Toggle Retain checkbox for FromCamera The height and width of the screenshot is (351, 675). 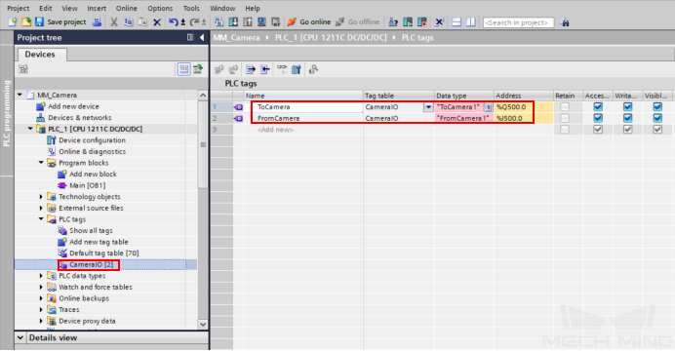coord(565,118)
